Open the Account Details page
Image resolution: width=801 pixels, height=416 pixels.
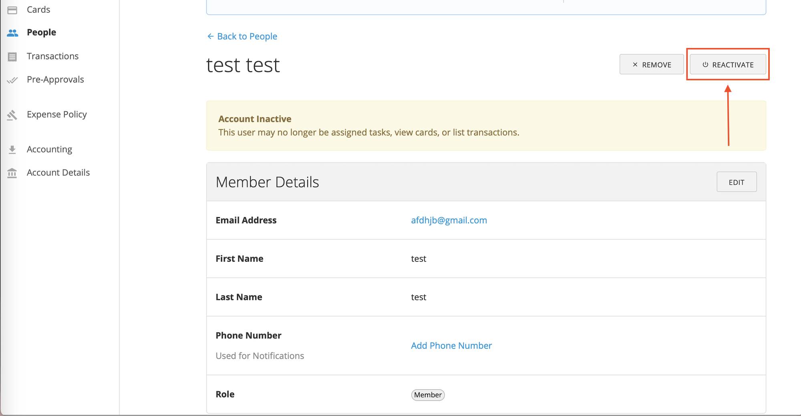coord(58,172)
